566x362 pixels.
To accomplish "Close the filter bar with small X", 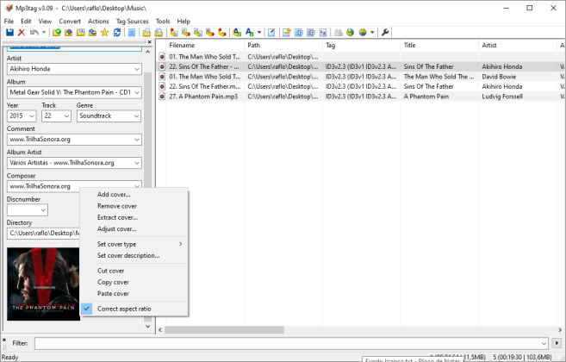I will 4,340.
